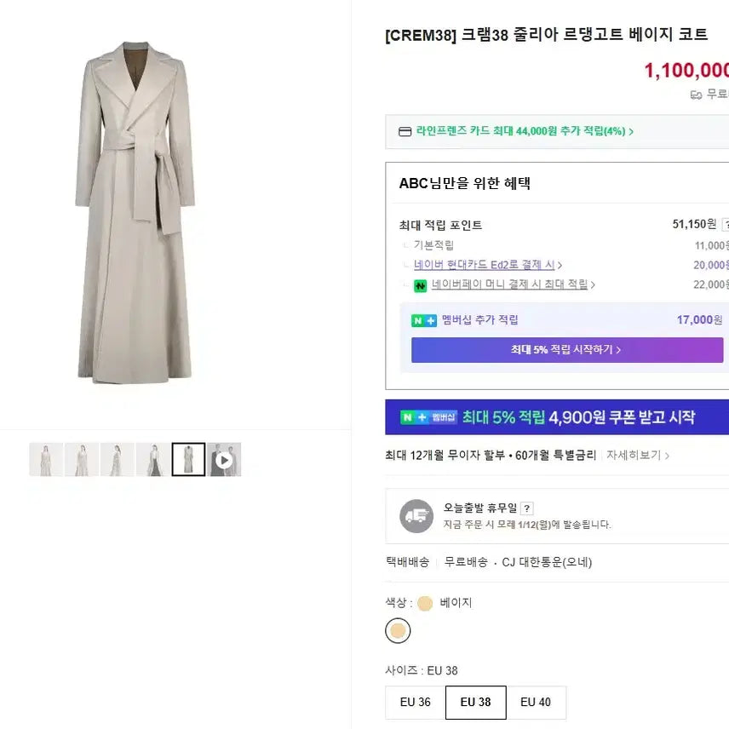Select size EU 36
Viewport: 729px width, 729px height.
tap(414, 702)
